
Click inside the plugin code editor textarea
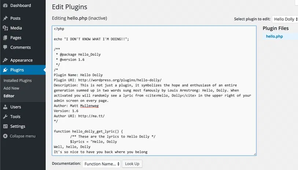click(154, 91)
